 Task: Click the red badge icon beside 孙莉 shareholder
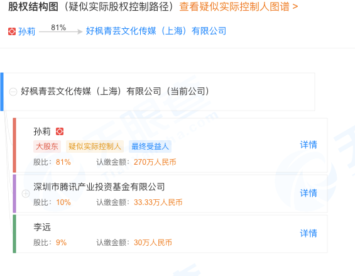(60, 131)
